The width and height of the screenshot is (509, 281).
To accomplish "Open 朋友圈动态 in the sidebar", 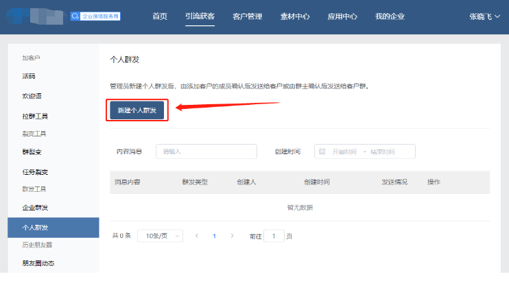I will point(38,263).
